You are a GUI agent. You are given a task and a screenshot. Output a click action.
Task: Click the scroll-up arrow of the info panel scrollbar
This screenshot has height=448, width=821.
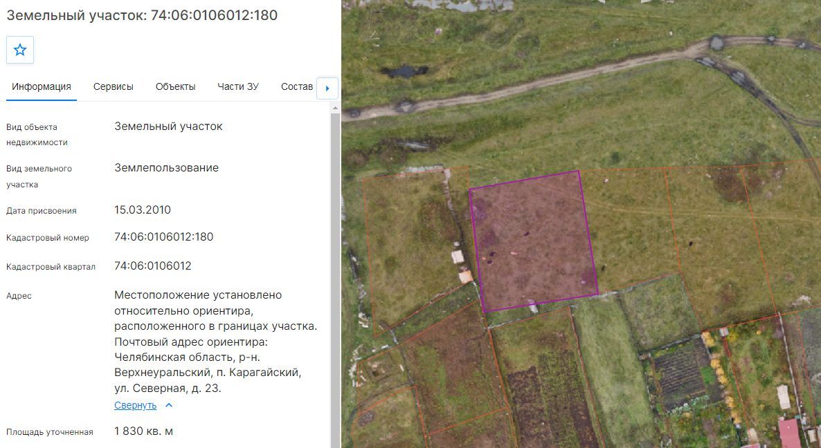tap(335, 108)
